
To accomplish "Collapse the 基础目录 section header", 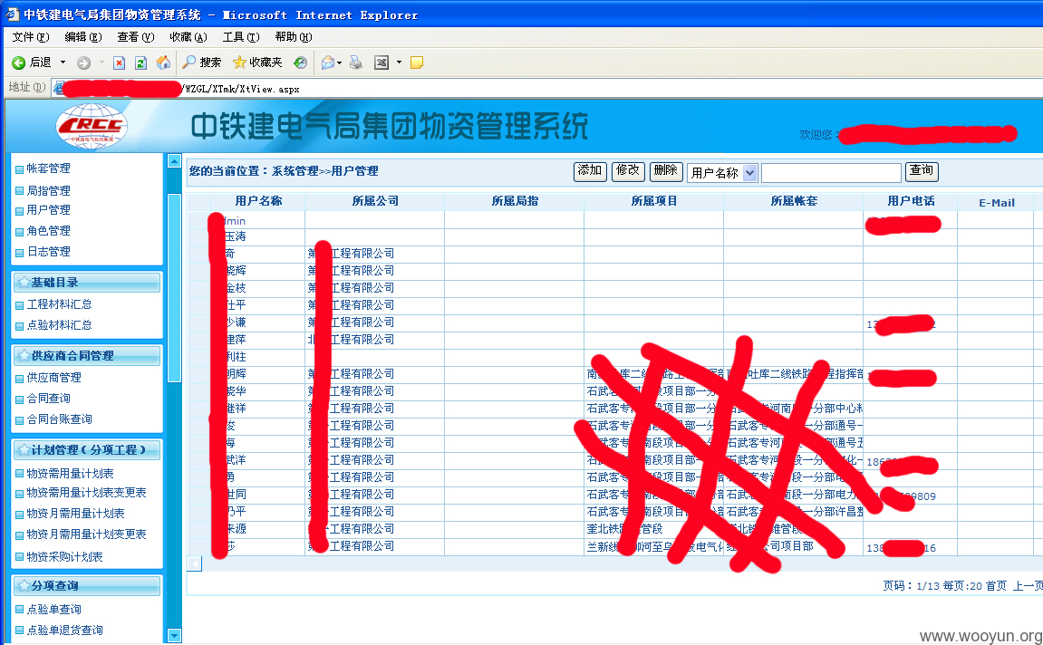I will coord(86,283).
